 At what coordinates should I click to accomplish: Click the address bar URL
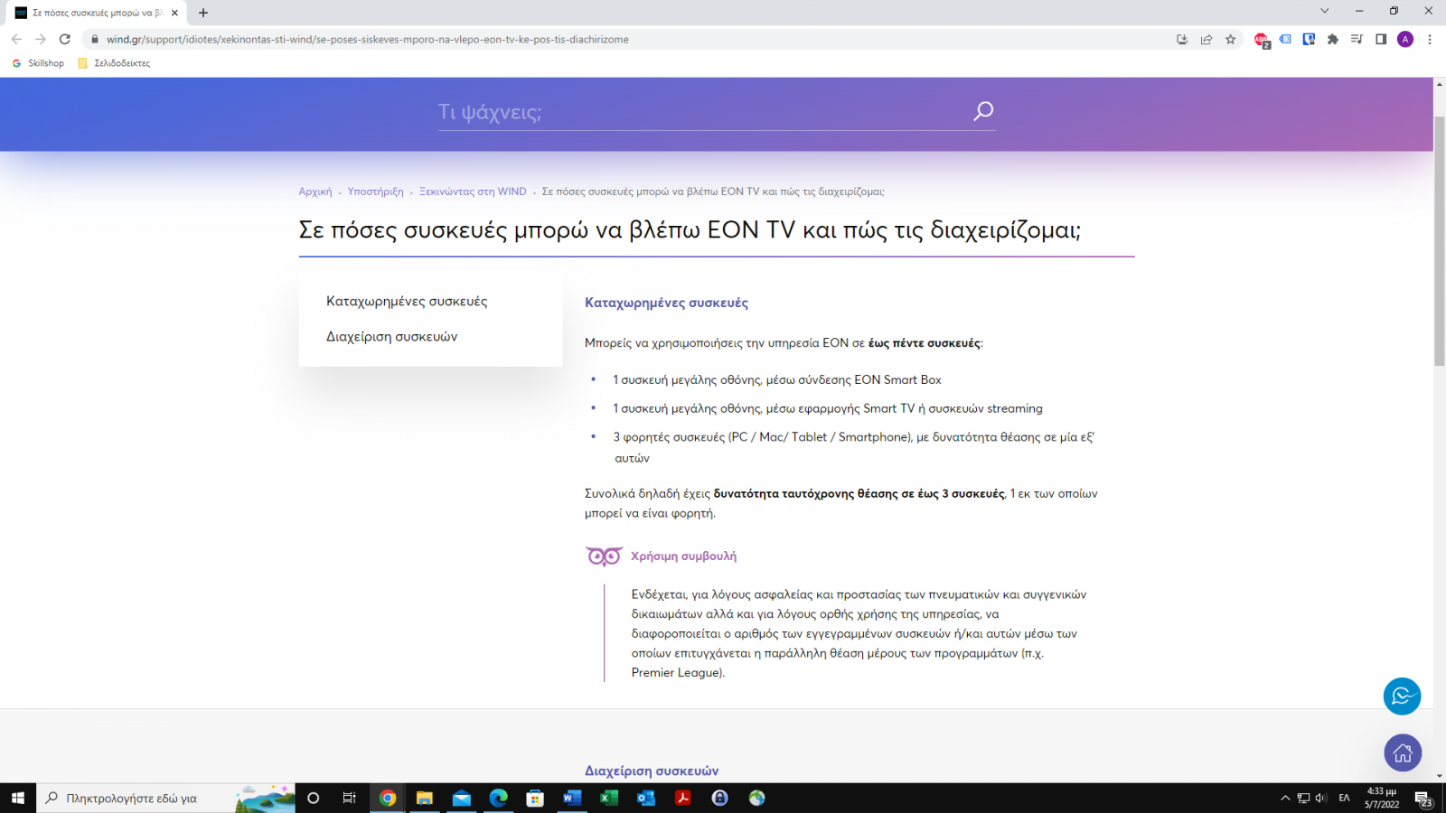(367, 40)
